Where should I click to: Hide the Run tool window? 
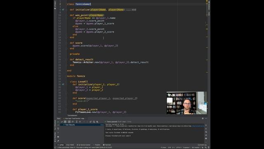coord(206,118)
